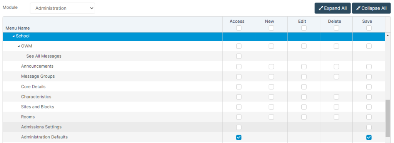
Task: Enable New permission for Announcements
Action: (x=271, y=67)
